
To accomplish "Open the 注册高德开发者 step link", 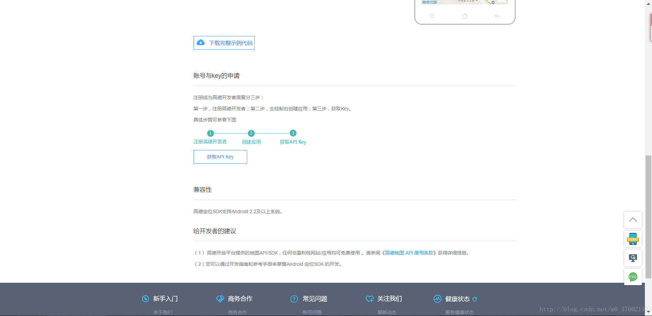I will [210, 142].
